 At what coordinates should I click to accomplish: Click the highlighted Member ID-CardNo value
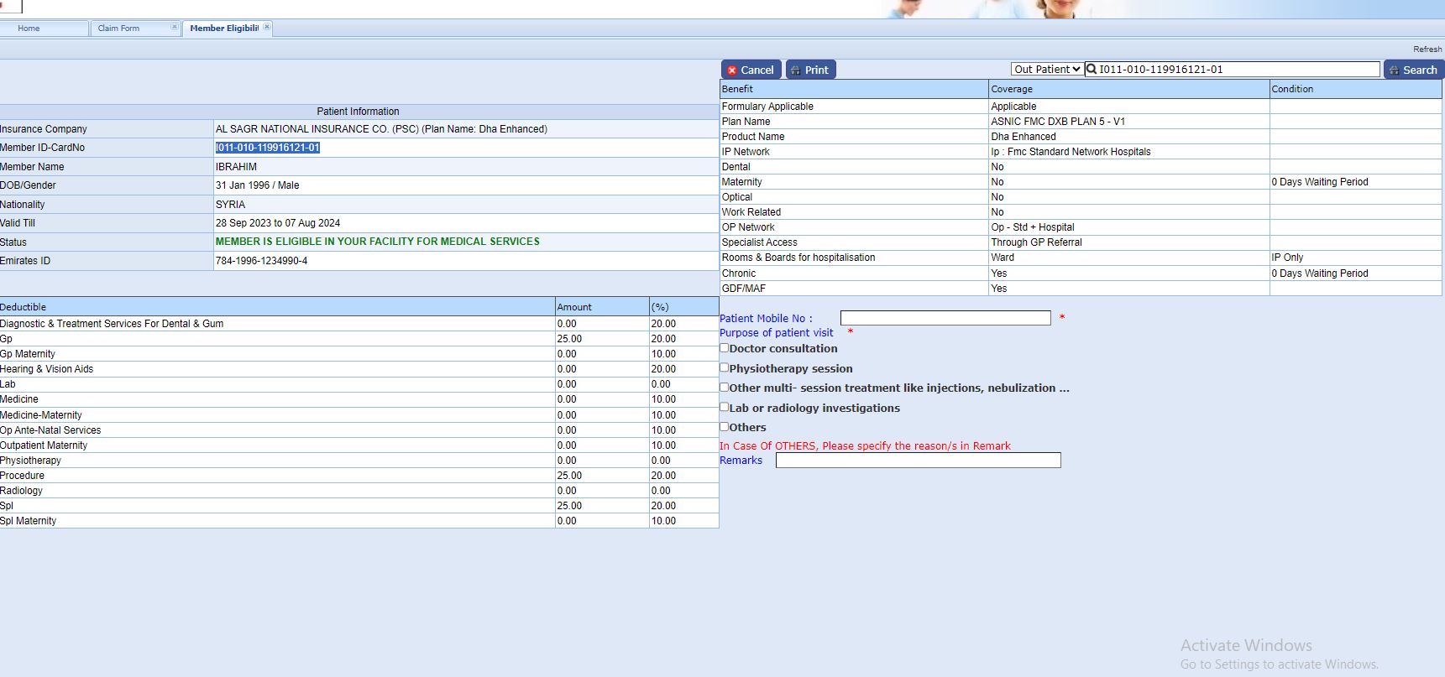tap(268, 148)
